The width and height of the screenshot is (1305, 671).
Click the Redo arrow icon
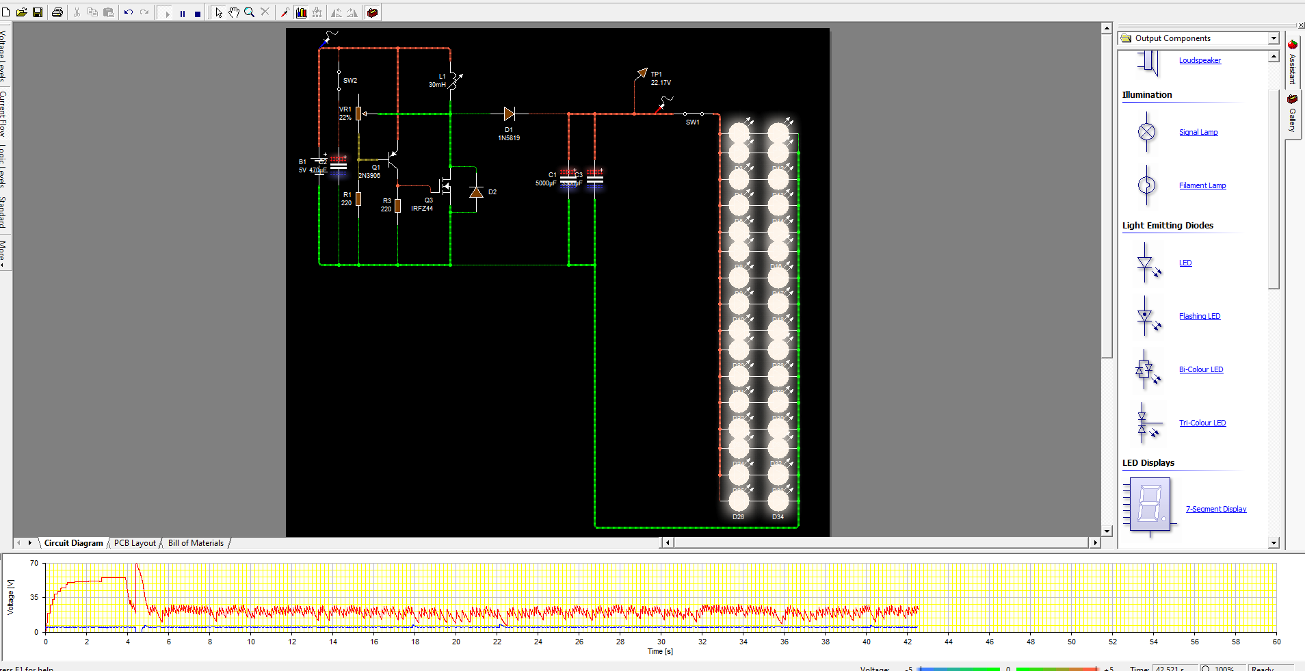tap(144, 12)
